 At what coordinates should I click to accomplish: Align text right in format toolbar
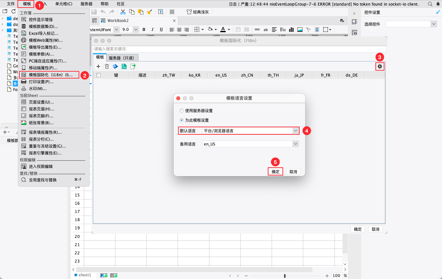click(186, 30)
